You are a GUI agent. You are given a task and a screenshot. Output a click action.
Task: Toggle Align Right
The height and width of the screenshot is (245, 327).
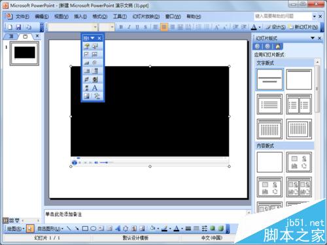coord(172,27)
